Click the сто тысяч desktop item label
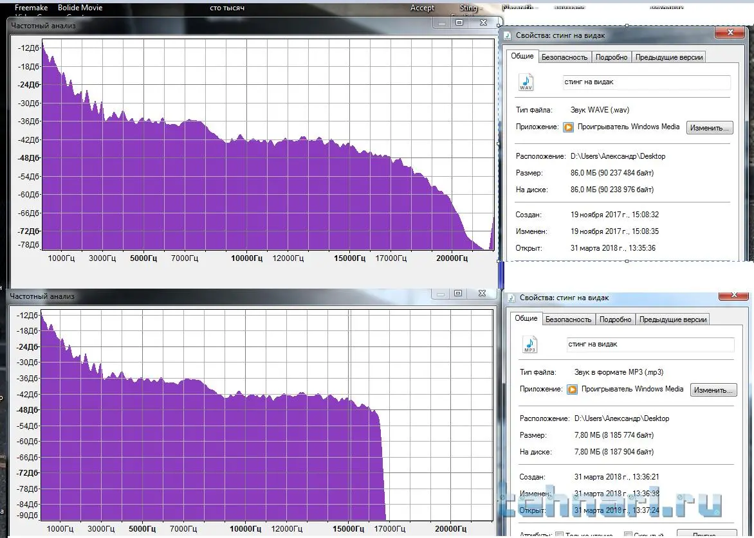 (x=227, y=8)
